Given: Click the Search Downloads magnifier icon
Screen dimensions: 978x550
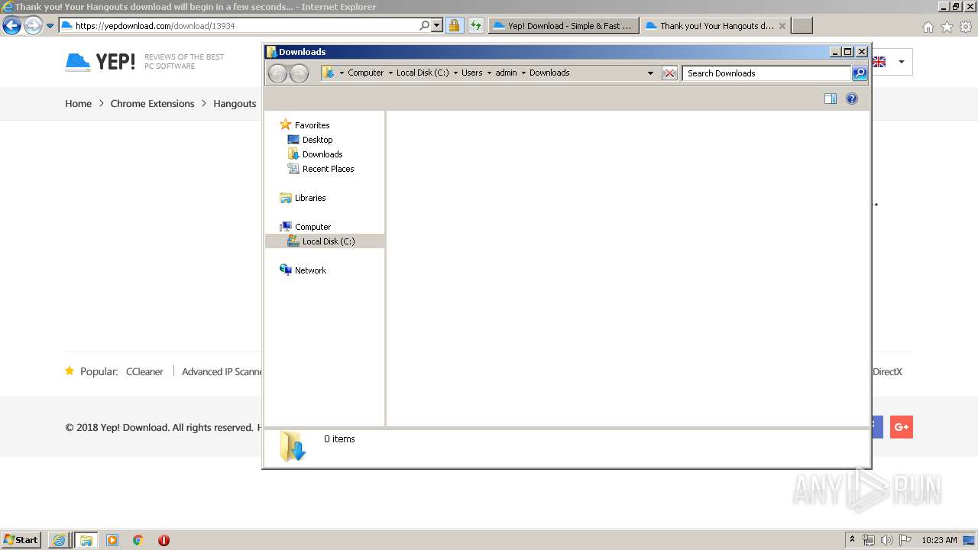Looking at the screenshot, I should (860, 73).
